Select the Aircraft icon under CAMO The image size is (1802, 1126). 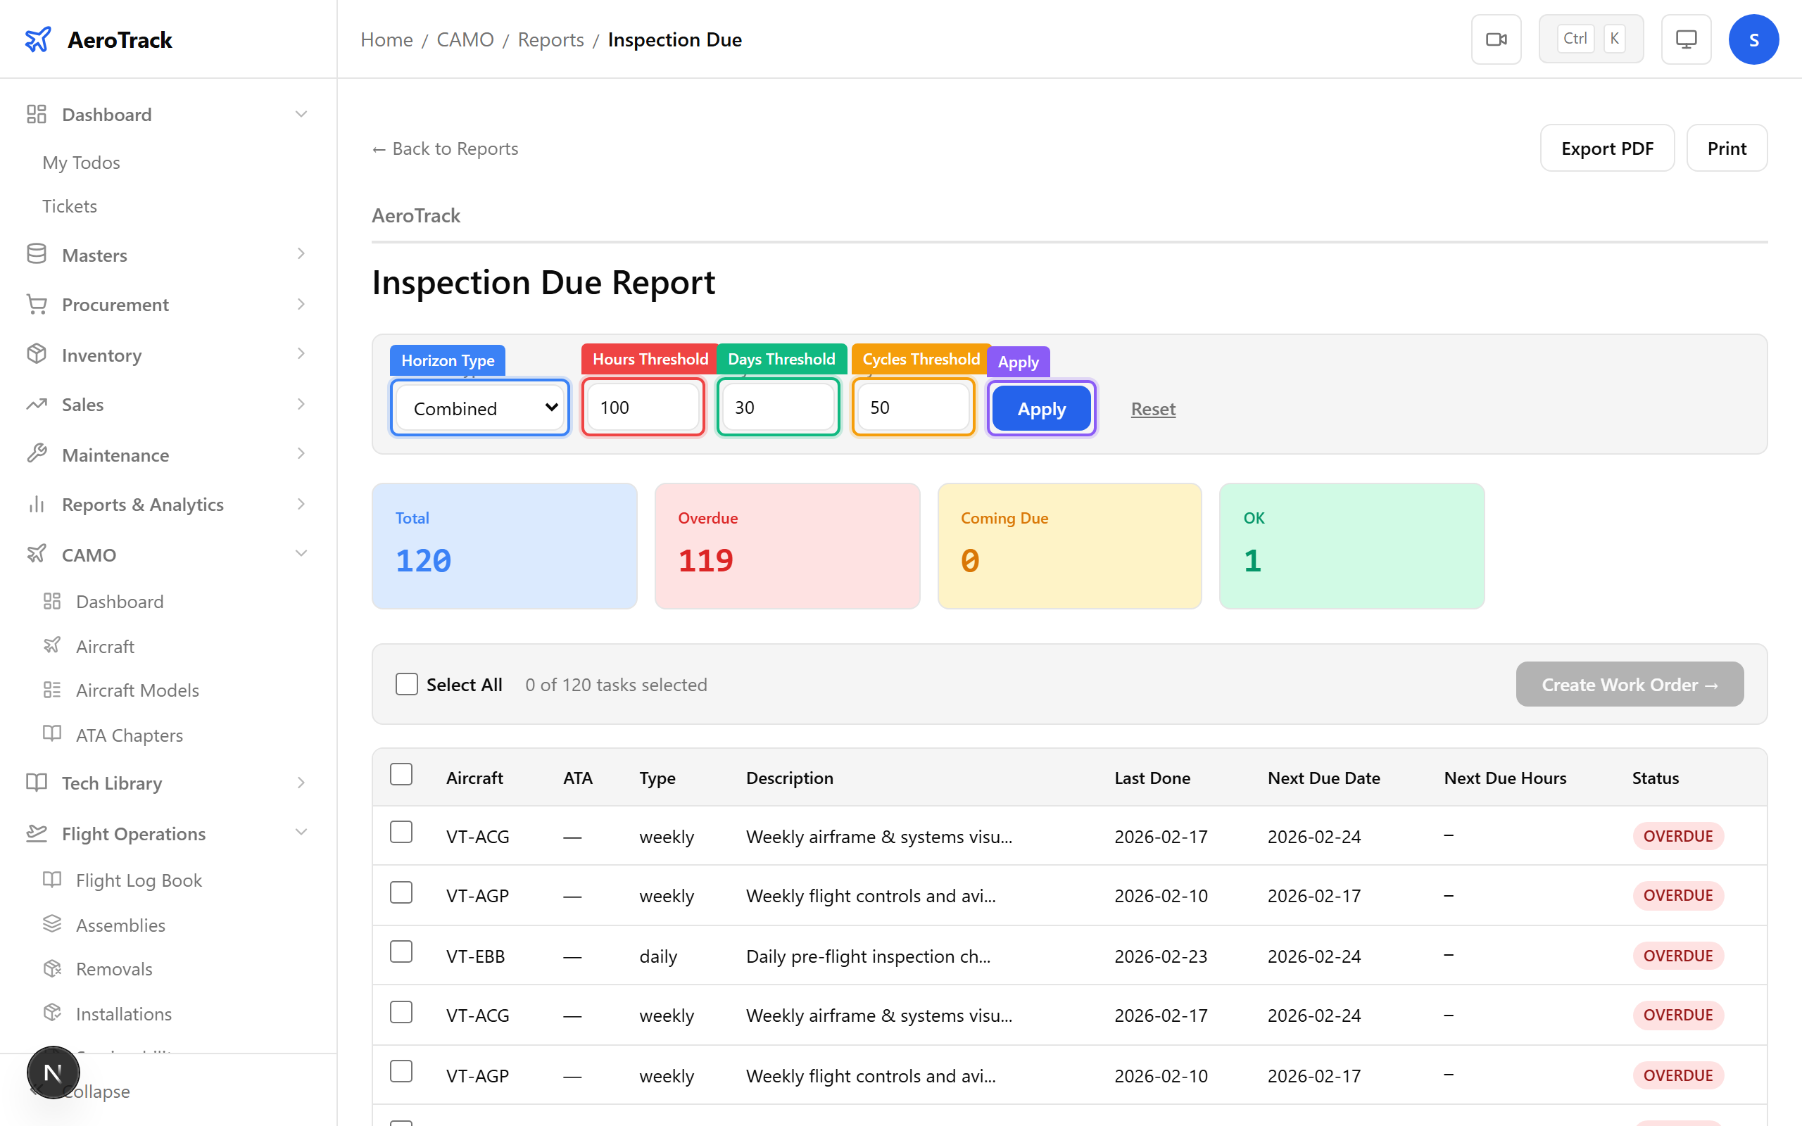[x=52, y=645]
